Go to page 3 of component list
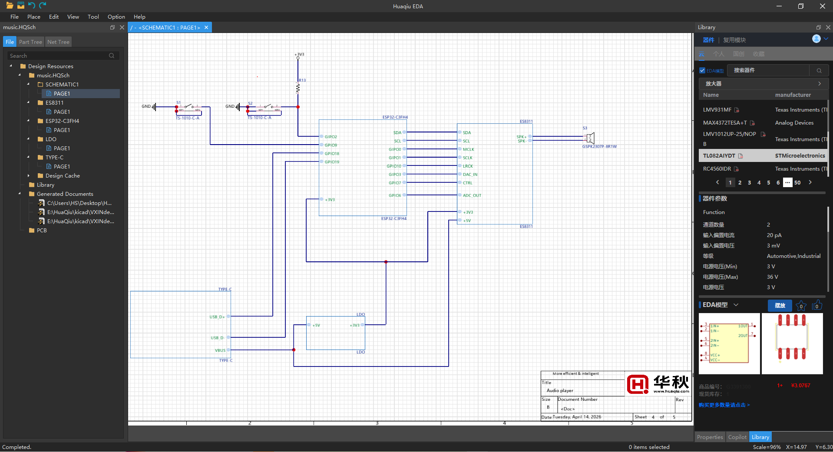Screen dimensions: 833x452 (x=749, y=183)
